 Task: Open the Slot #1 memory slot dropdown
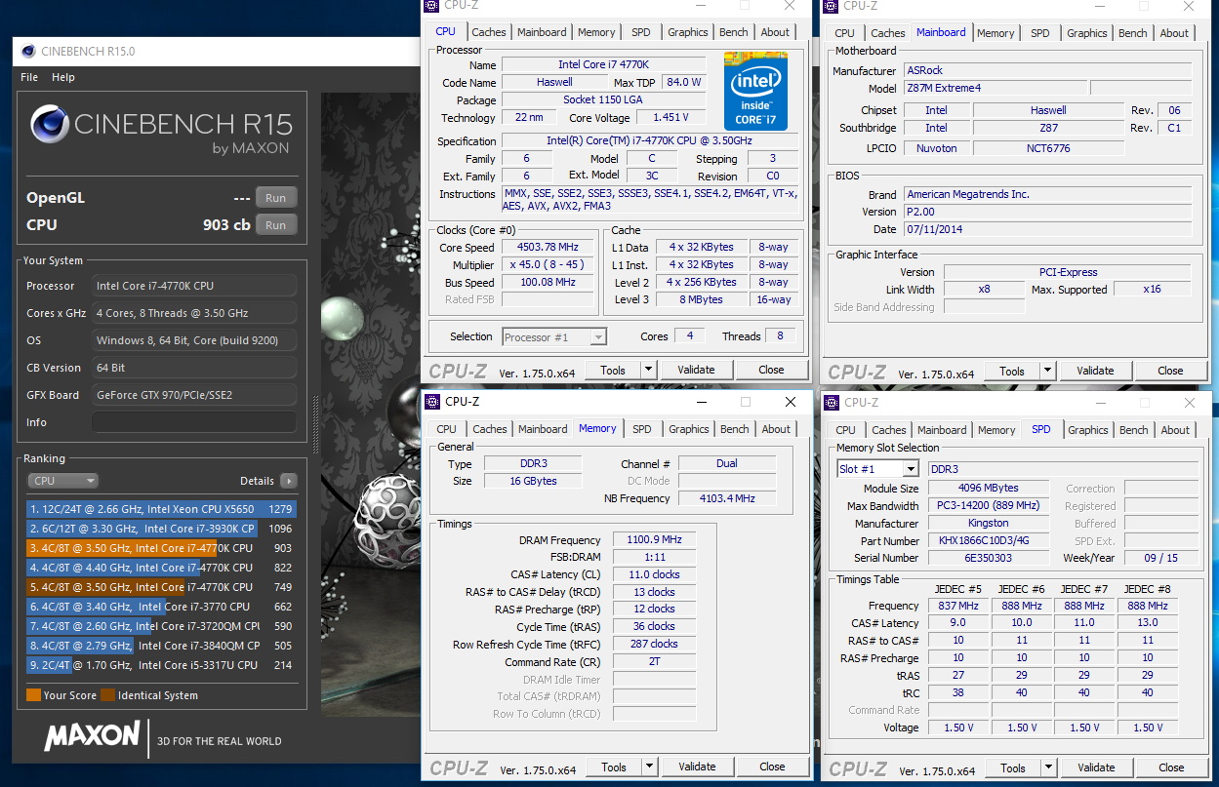pyautogui.click(x=877, y=469)
